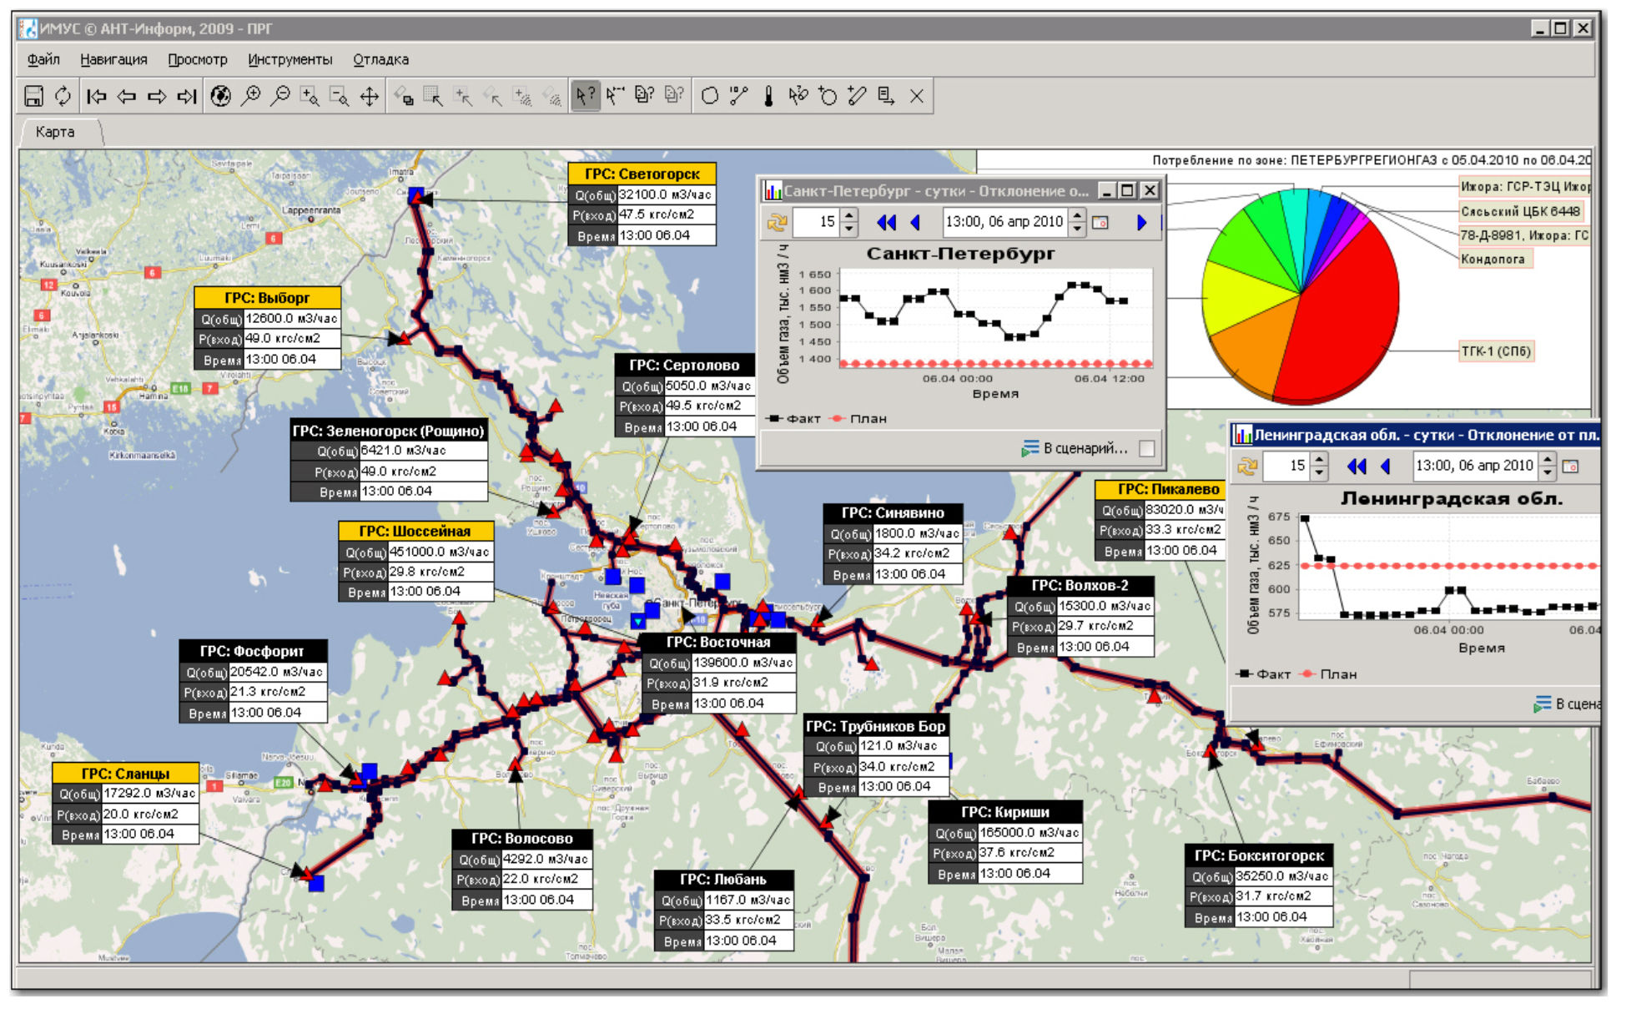Rewind fast double-arrow in Санкт-Петербург window

(x=886, y=223)
